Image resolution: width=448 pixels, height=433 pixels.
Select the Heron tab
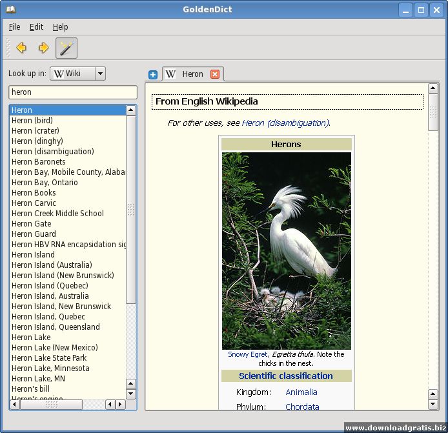[193, 74]
